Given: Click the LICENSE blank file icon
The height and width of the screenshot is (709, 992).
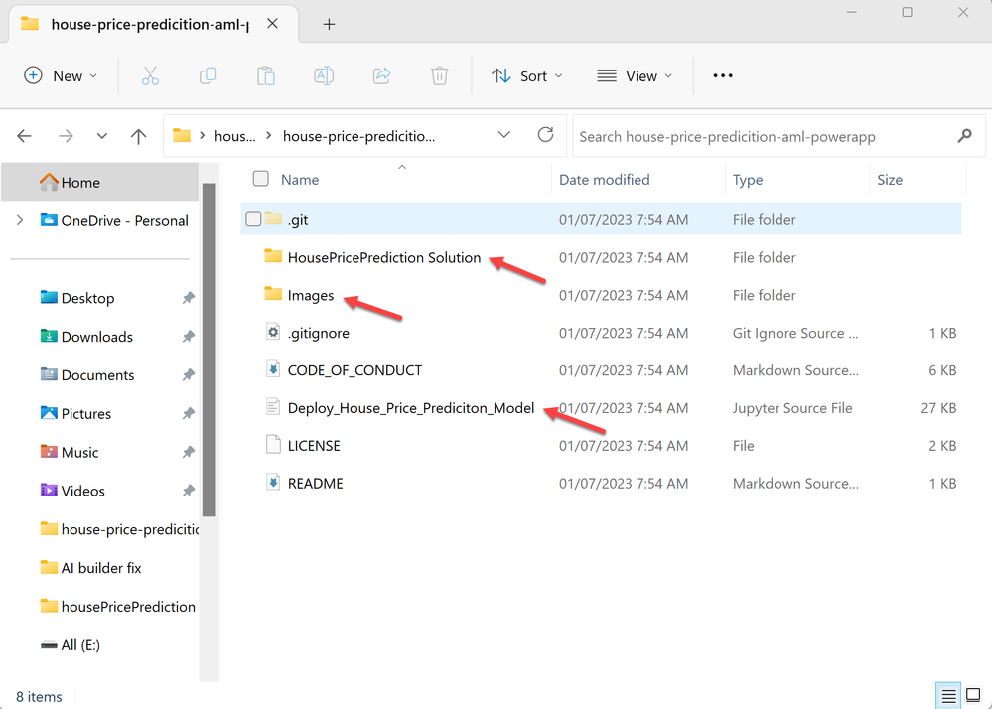Looking at the screenshot, I should pos(273,445).
